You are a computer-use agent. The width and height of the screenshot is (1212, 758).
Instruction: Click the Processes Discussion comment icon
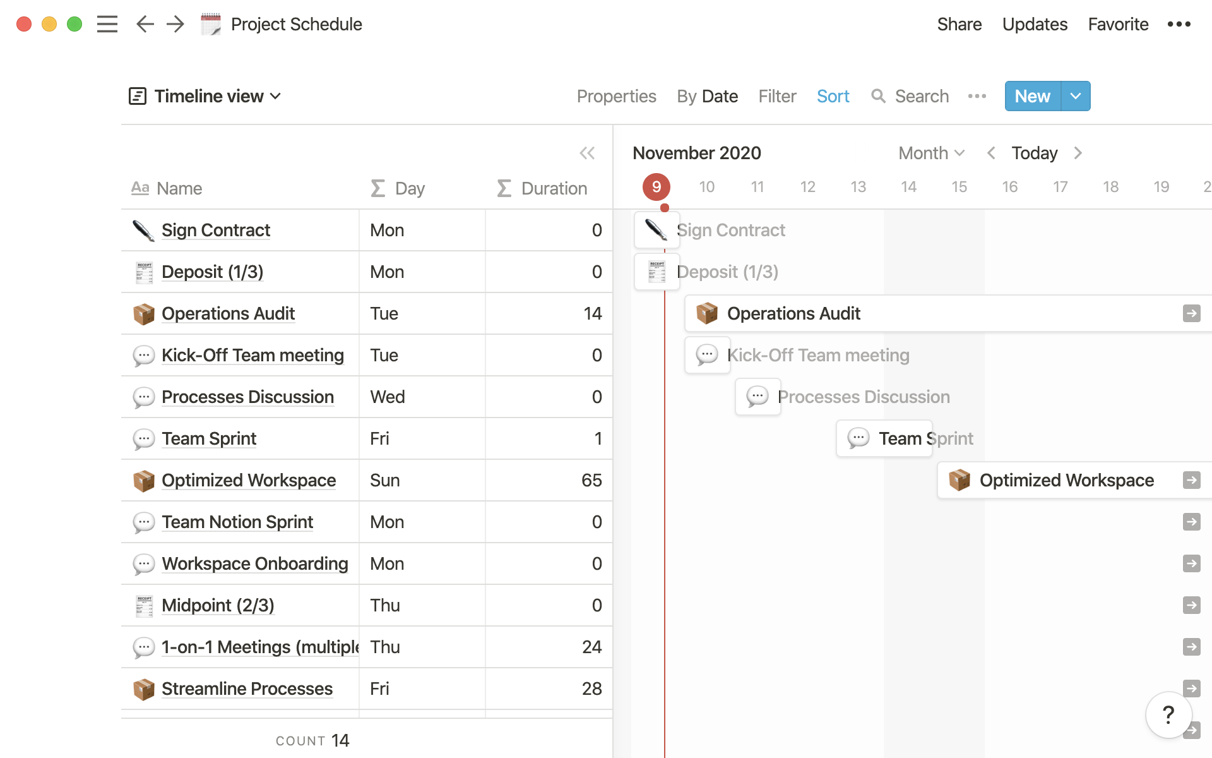point(142,397)
